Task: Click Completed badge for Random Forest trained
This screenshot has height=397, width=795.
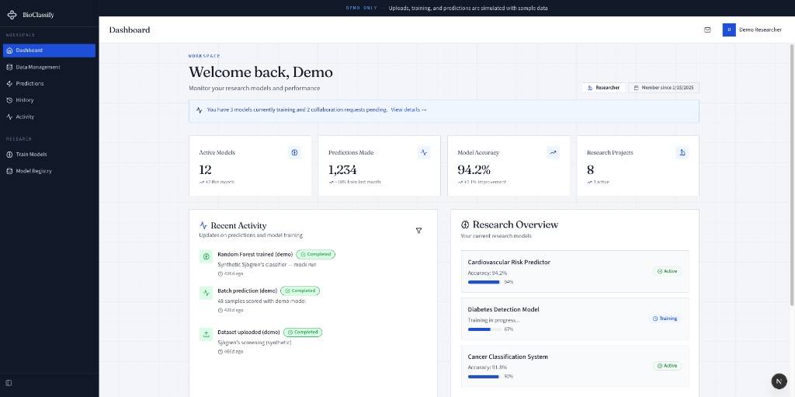Action: [x=315, y=254]
